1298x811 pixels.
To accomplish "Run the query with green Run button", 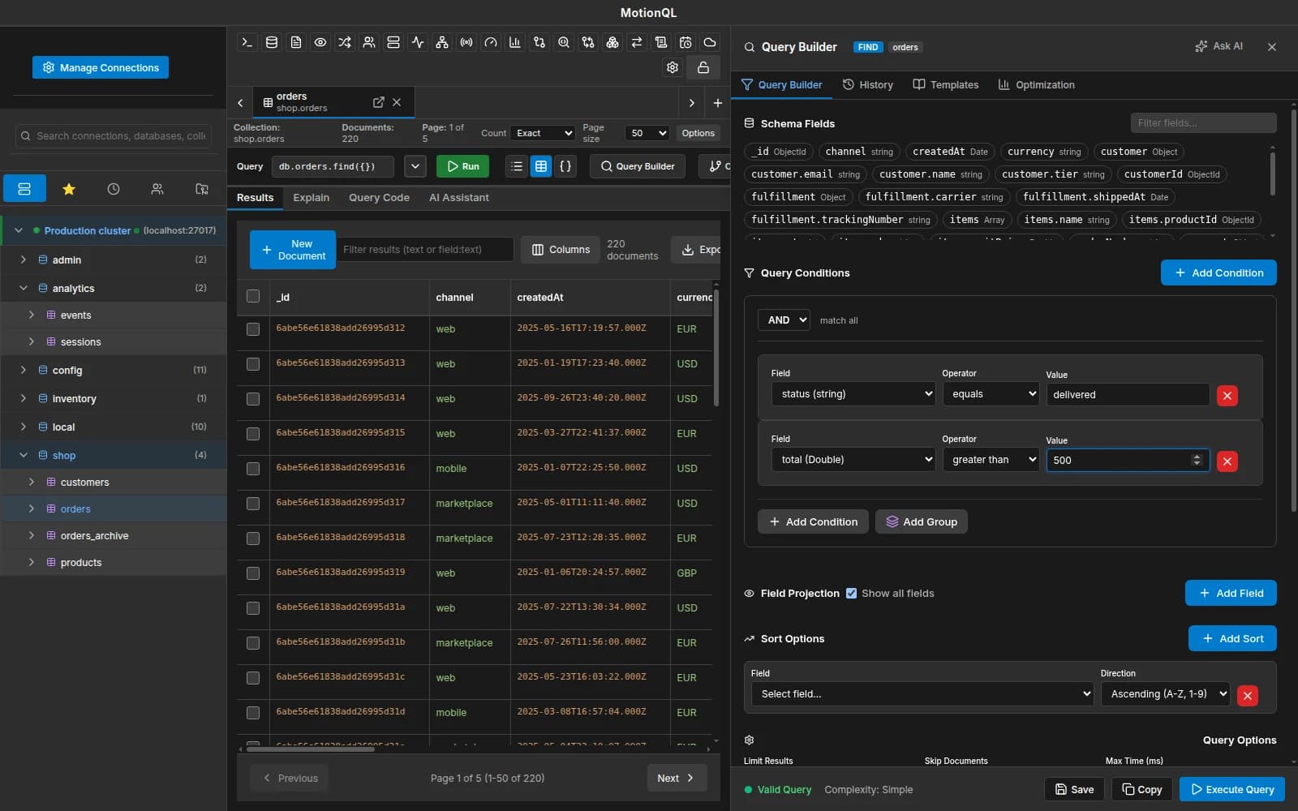I will click(462, 166).
